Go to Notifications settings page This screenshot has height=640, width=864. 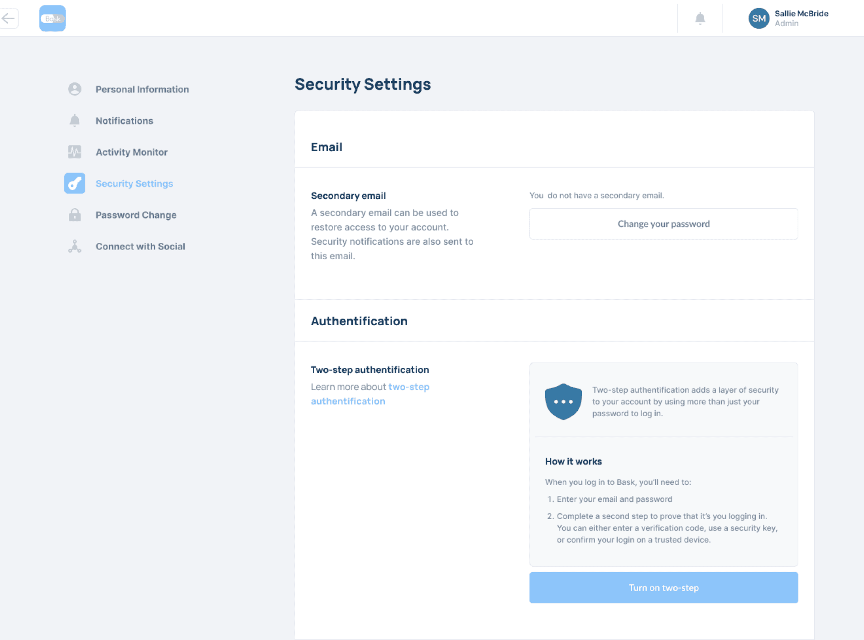(x=125, y=121)
